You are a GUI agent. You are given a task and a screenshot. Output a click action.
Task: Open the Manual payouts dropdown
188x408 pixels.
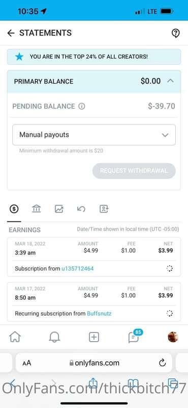[94, 135]
